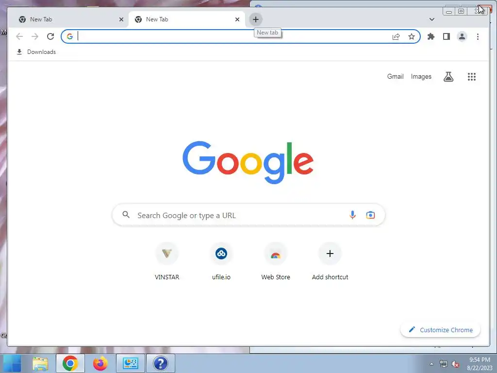Search by image with camera icon
The image size is (497, 373).
click(x=370, y=215)
